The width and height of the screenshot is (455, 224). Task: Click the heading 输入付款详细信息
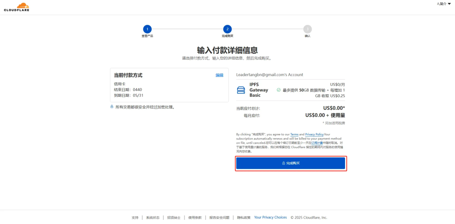click(x=227, y=50)
